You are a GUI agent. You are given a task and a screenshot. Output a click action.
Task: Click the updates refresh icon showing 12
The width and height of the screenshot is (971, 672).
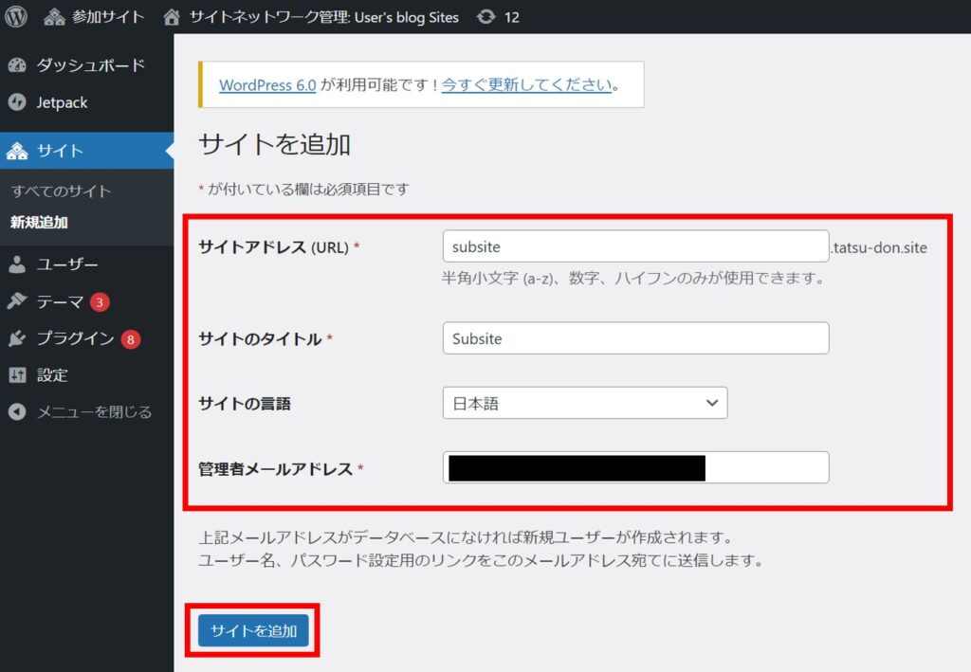[486, 17]
